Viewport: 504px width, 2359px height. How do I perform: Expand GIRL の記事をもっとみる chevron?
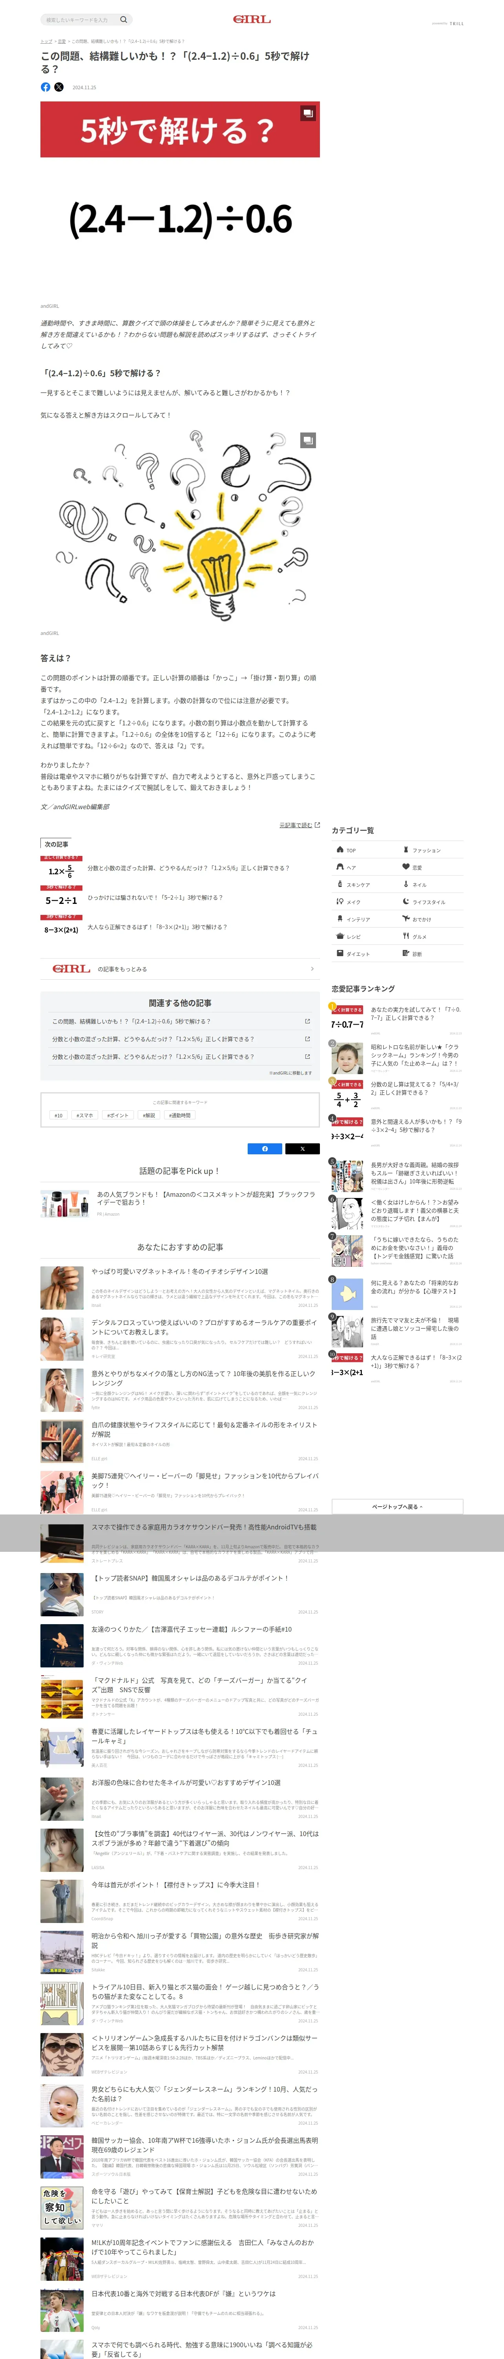312,969
